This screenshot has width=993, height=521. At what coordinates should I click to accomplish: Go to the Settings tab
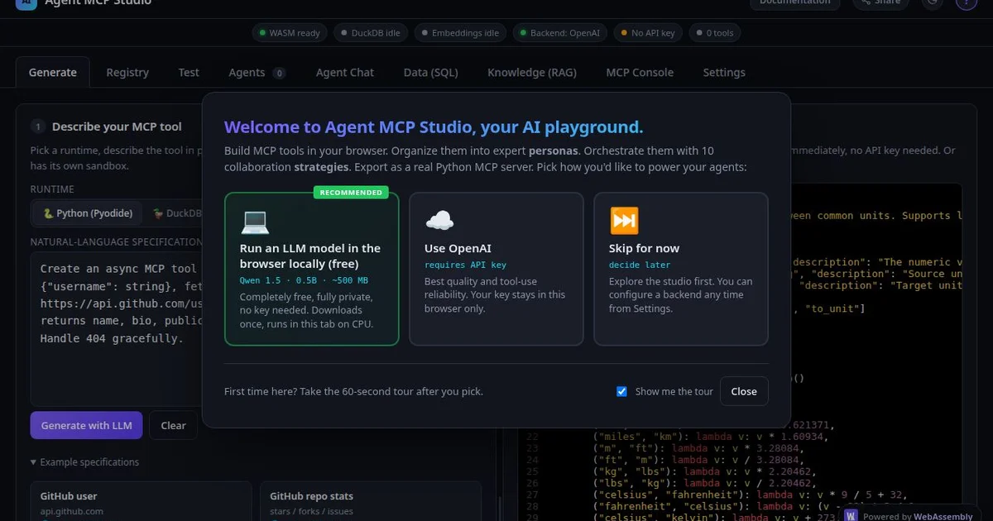(724, 73)
